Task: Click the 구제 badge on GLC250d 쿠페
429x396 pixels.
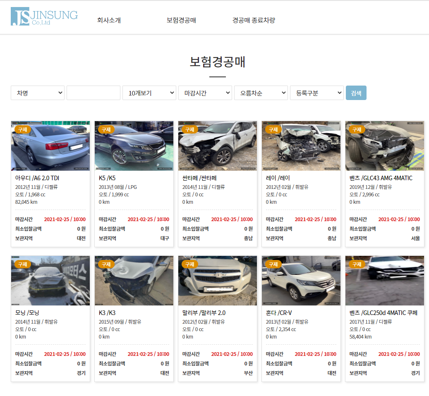Action: point(357,264)
